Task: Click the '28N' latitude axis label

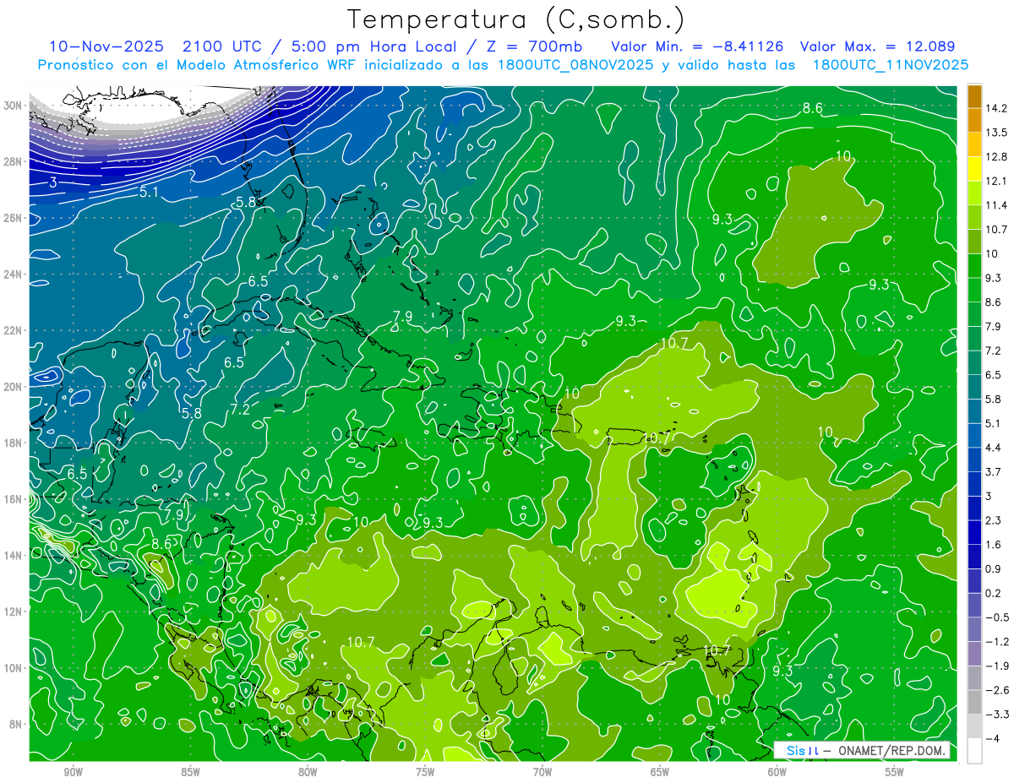Action: (x=14, y=161)
